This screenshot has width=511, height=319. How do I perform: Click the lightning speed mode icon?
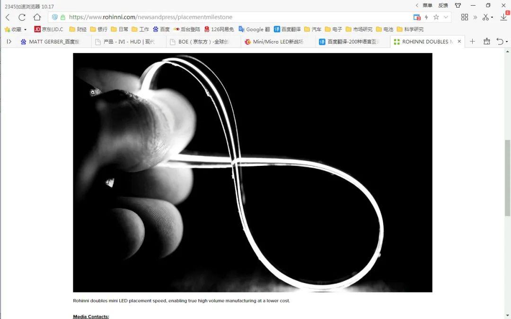pos(426,17)
